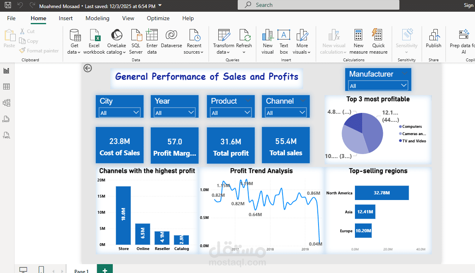475x273 pixels.
Task: Open the Optimize menu
Action: 158,18
